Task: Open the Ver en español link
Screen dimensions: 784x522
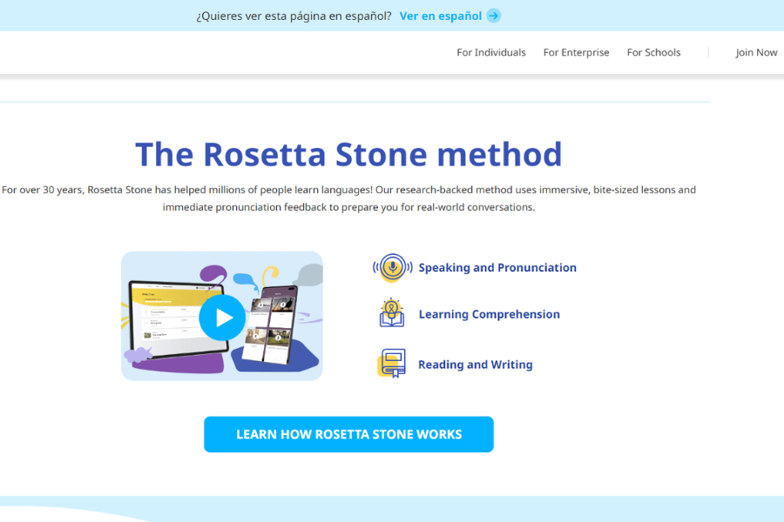Action: click(441, 16)
